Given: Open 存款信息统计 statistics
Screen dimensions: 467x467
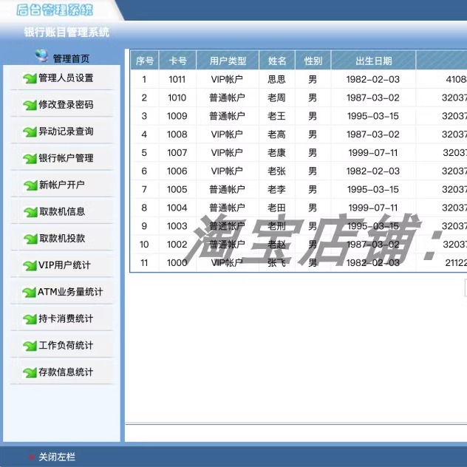Looking at the screenshot, I should point(66,372).
